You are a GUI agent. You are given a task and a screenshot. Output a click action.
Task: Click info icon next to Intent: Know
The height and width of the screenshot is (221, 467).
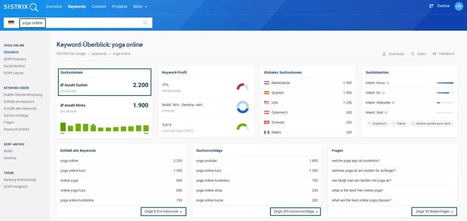[x=388, y=83]
